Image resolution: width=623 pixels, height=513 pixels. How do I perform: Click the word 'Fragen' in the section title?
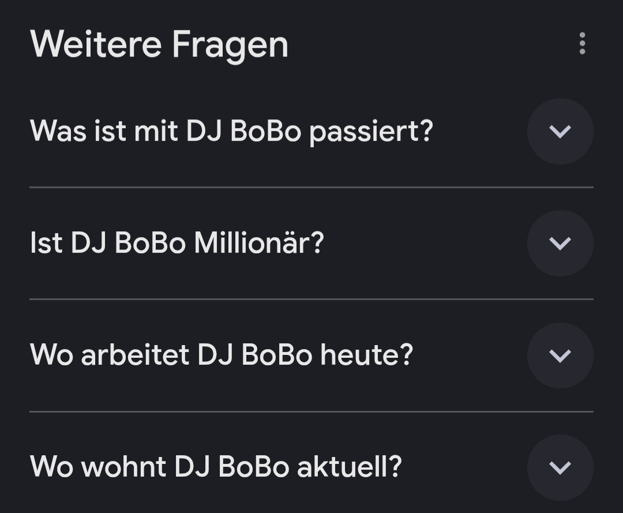(x=230, y=46)
